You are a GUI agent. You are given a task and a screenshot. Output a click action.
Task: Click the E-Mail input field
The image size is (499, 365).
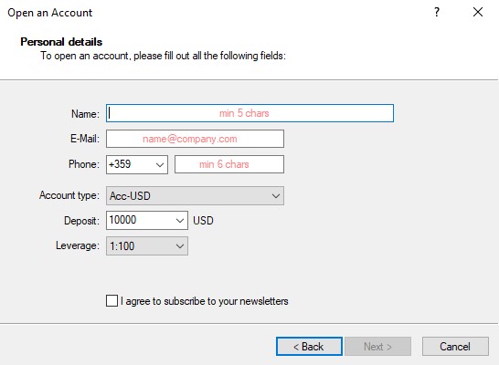[195, 139]
